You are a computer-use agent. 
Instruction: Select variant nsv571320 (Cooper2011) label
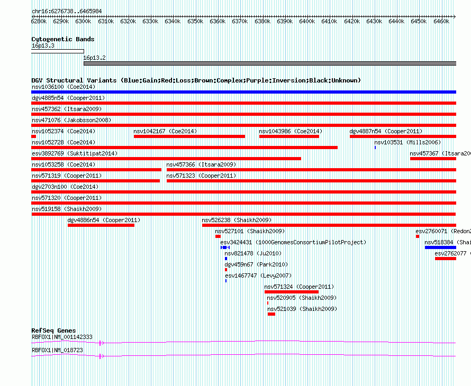pos(67,198)
